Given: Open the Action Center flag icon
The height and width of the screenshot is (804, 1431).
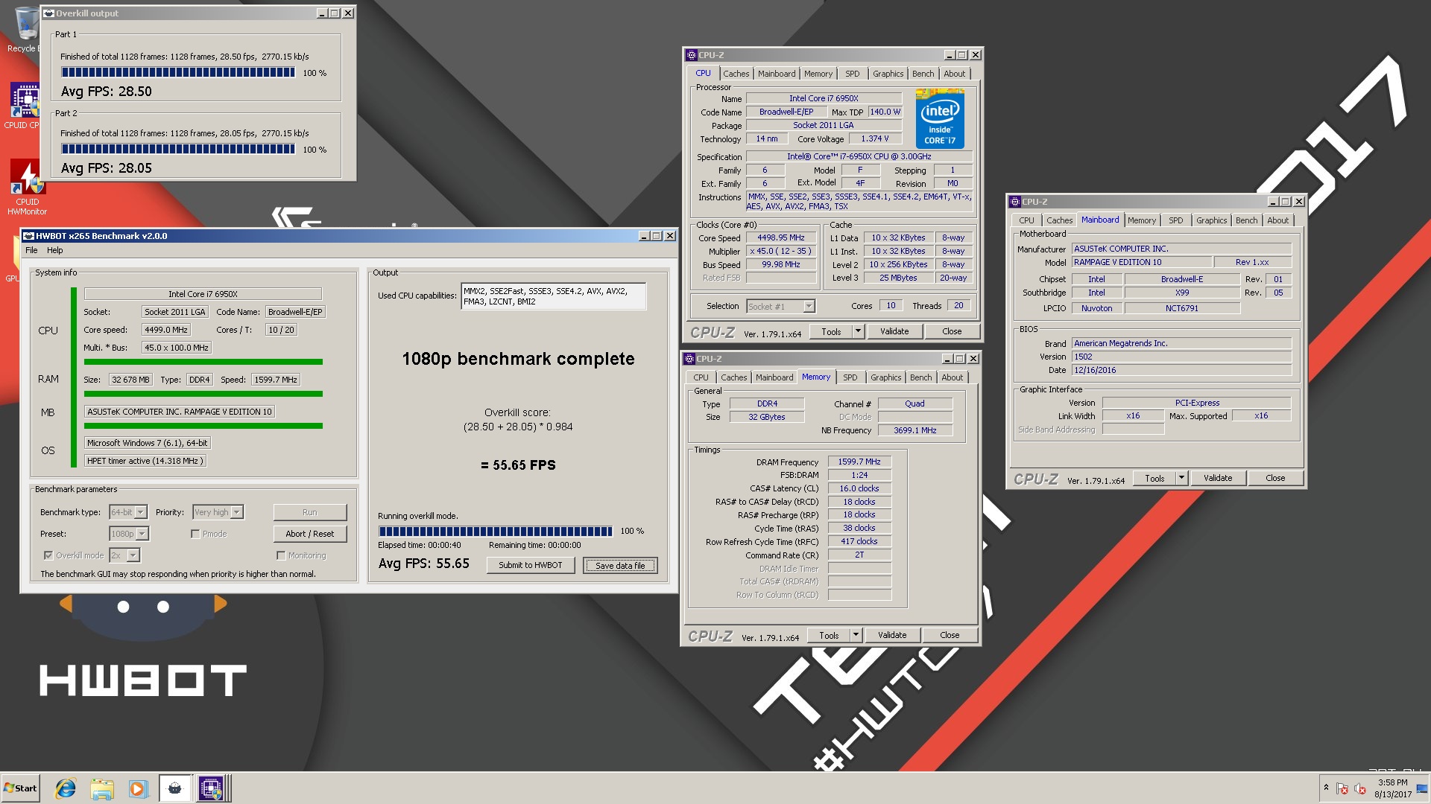Looking at the screenshot, I should click(1342, 788).
